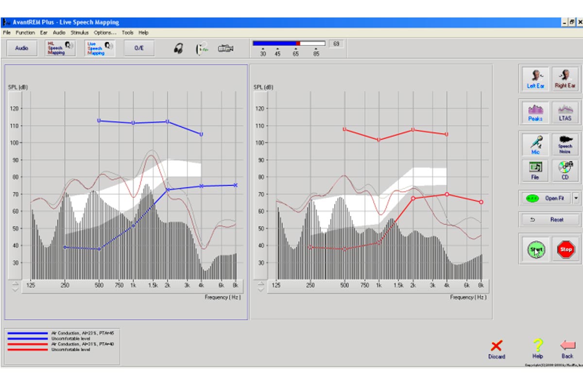The width and height of the screenshot is (583, 388).
Task: Select Mic as the stimulus source
Action: tap(535, 145)
